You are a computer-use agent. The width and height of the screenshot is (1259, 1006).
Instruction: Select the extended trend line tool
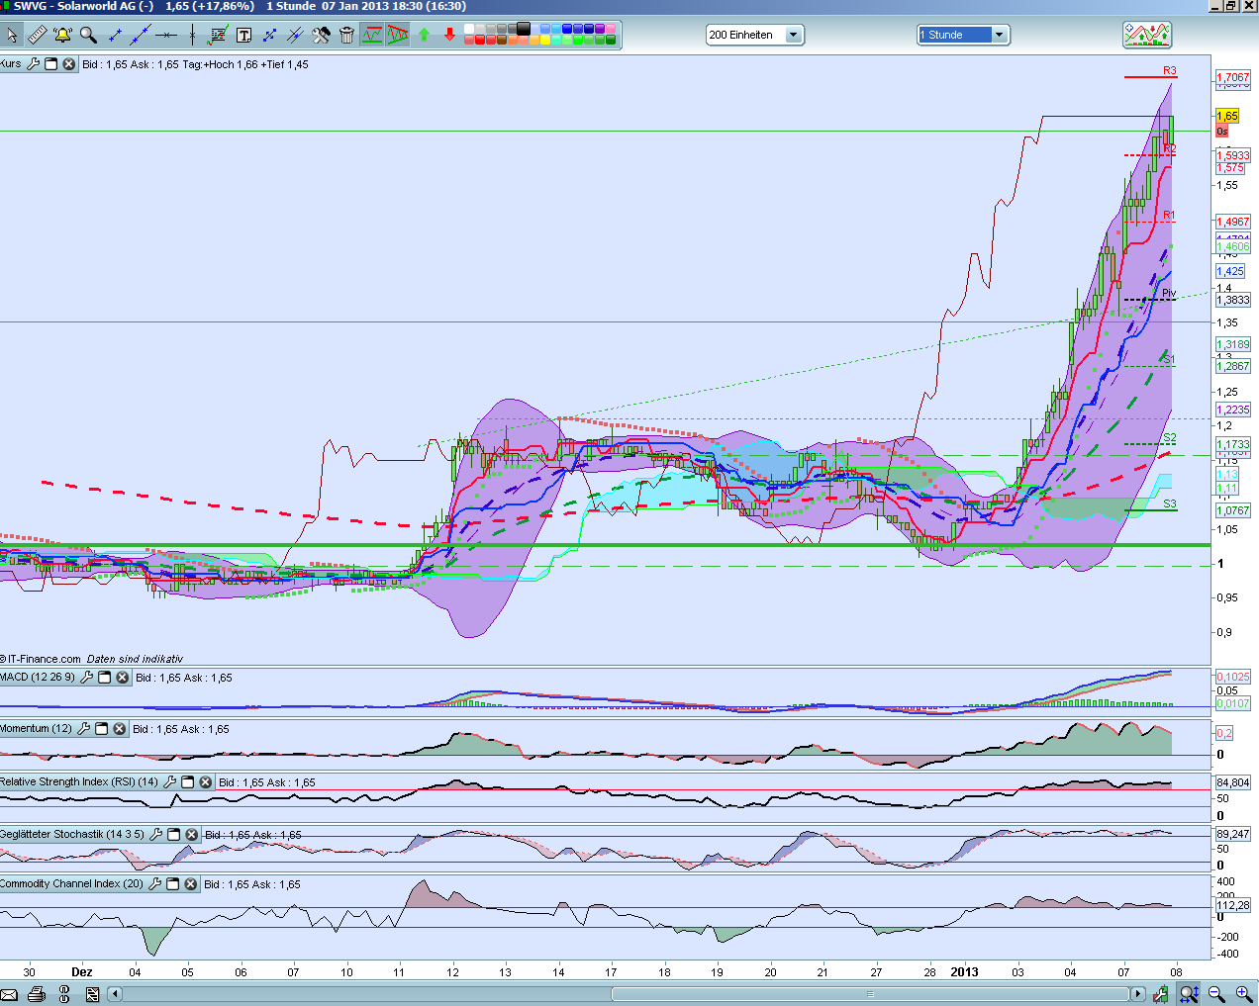(x=141, y=36)
